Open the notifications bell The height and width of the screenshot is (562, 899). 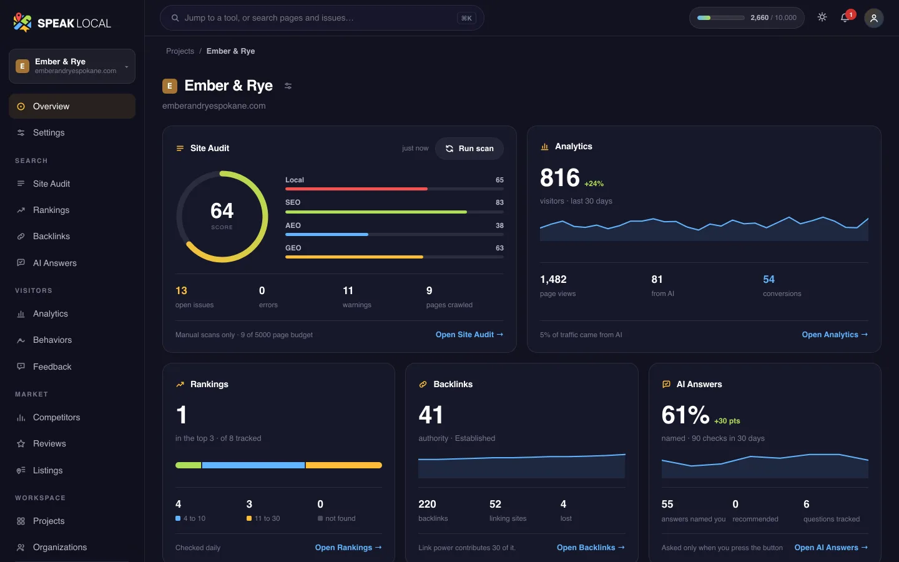(845, 17)
